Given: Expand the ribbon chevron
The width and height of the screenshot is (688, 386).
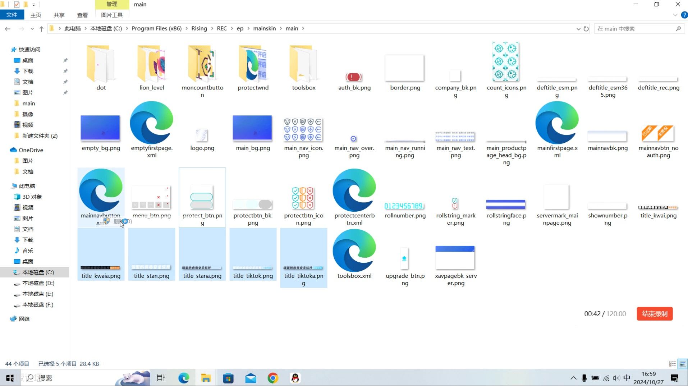Looking at the screenshot, I should 675,15.
